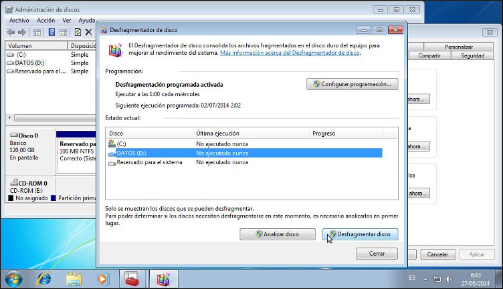Image resolution: width=503 pixels, height=289 pixels.
Task: Click the ES language indicator
Action: (x=412, y=278)
